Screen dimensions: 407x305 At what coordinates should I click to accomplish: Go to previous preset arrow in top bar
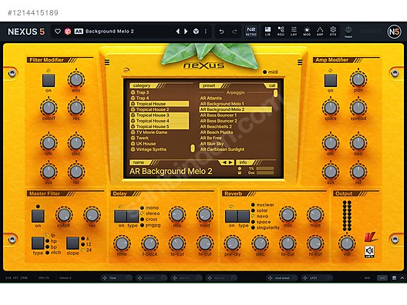coord(178,32)
